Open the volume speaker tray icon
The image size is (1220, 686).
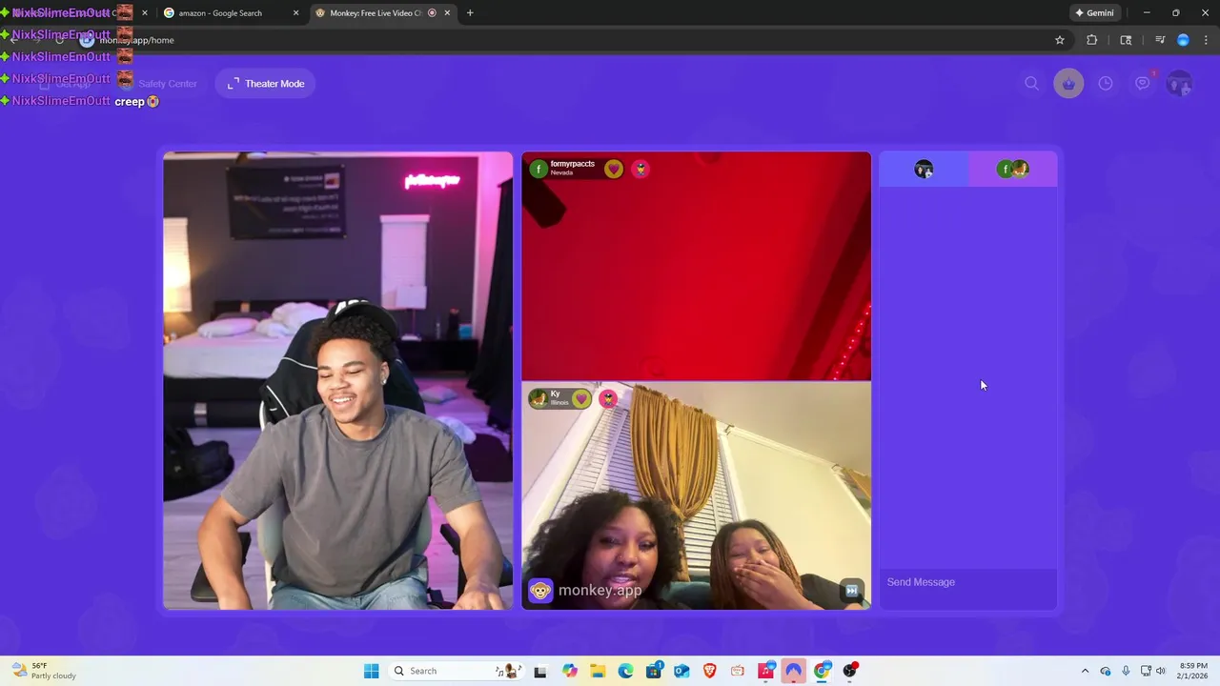point(1161,671)
